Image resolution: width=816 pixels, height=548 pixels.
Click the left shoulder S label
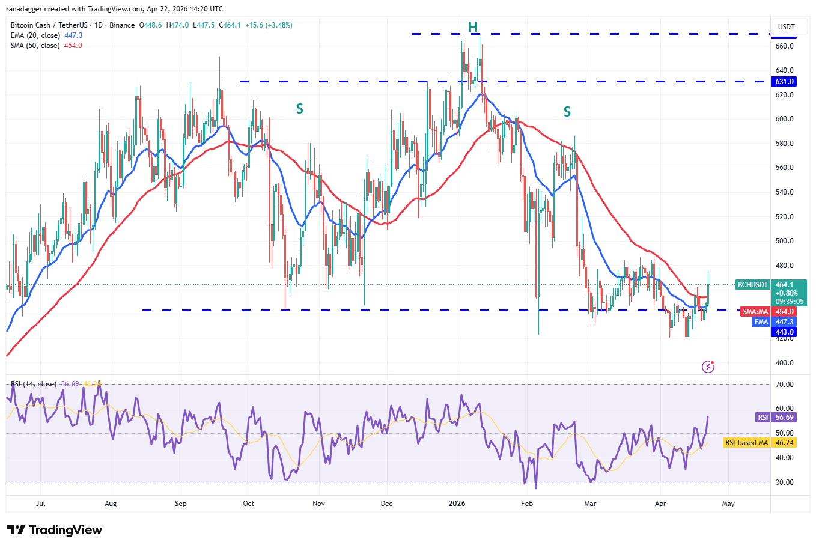300,109
